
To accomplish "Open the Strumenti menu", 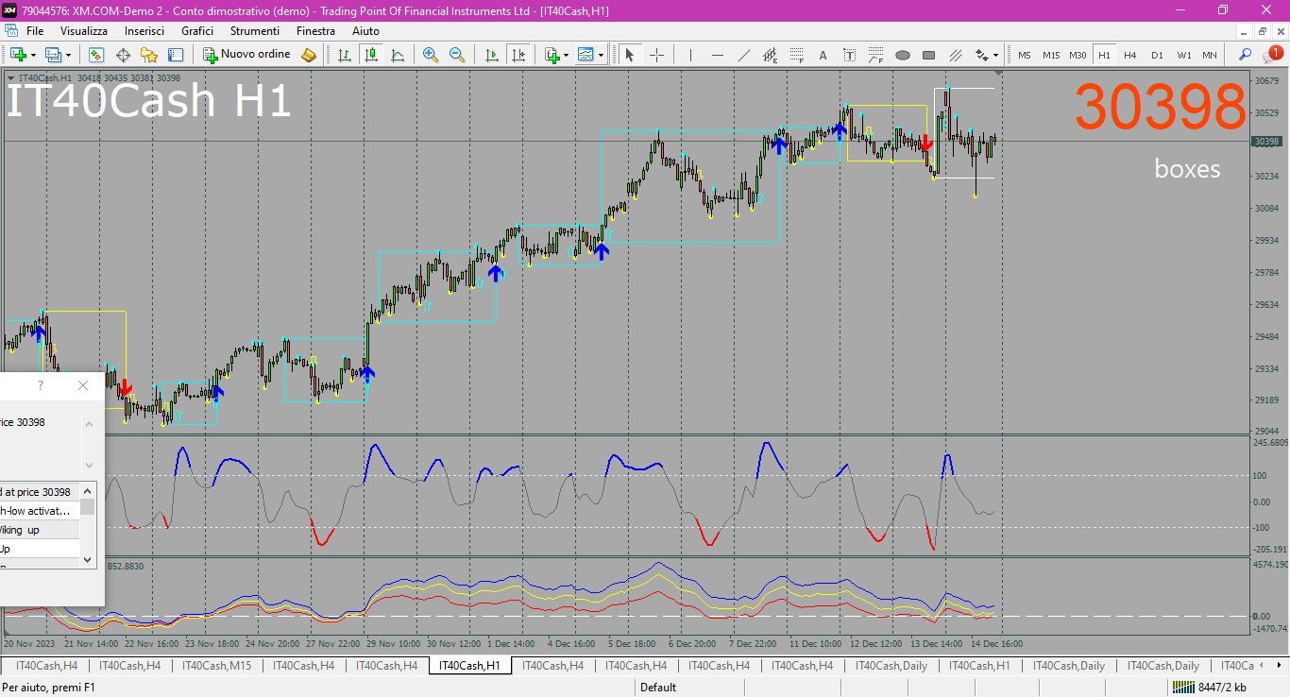I will point(255,31).
